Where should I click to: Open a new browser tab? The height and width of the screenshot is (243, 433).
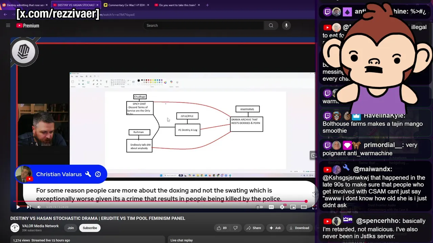click(207, 5)
